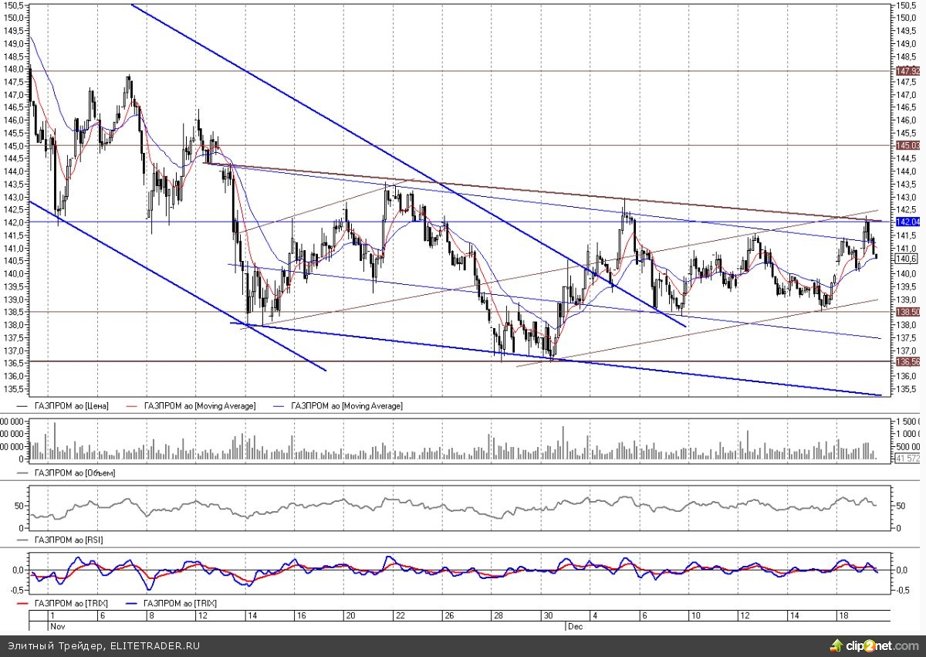Select the Dec month label on timeline

click(x=573, y=627)
